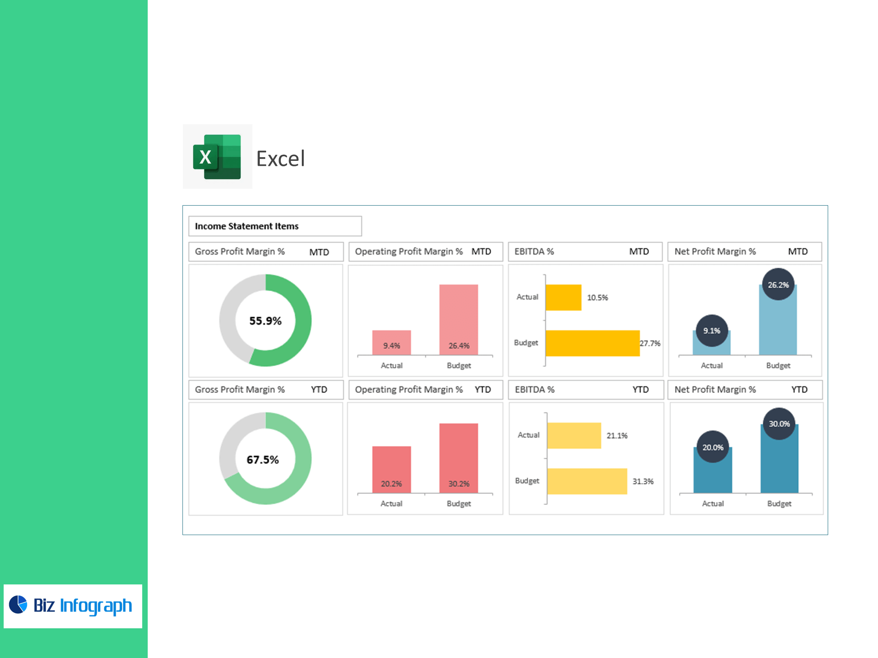Click the 9.1% dark circle marker

pos(712,330)
